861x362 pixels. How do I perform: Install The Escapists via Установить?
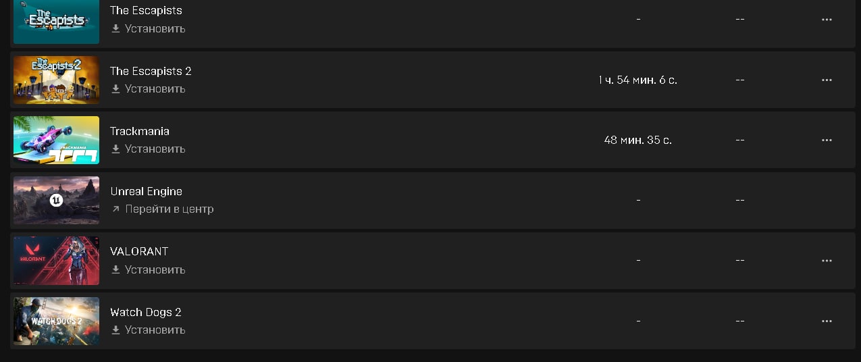[155, 29]
